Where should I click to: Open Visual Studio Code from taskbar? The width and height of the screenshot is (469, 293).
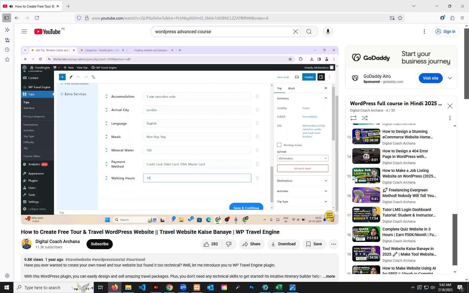142,287
